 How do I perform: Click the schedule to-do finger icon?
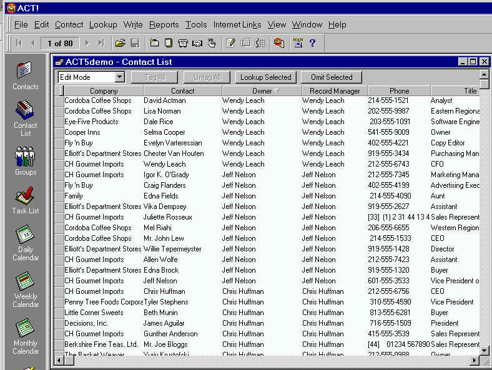212,43
